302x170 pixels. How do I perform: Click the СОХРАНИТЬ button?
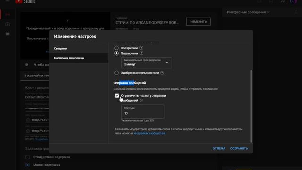[239, 148]
